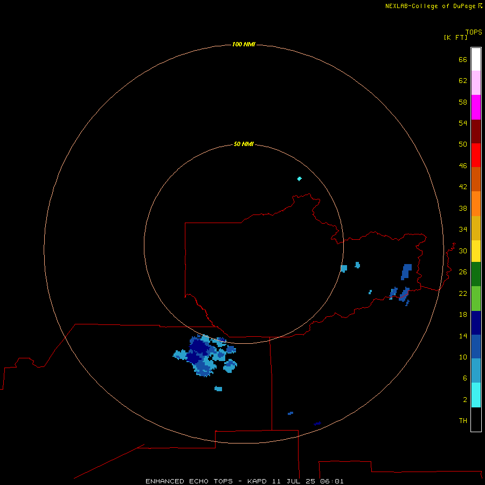Click the legend value 58
The width and height of the screenshot is (485, 485).
coord(463,102)
